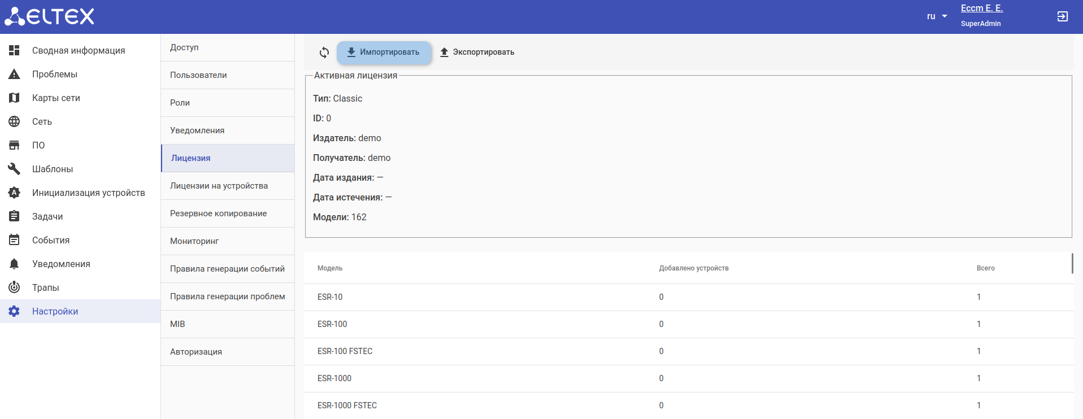Open the device initialization icon

[x=14, y=193]
